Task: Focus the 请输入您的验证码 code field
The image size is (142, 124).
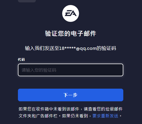Action: pyautogui.click(x=71, y=70)
